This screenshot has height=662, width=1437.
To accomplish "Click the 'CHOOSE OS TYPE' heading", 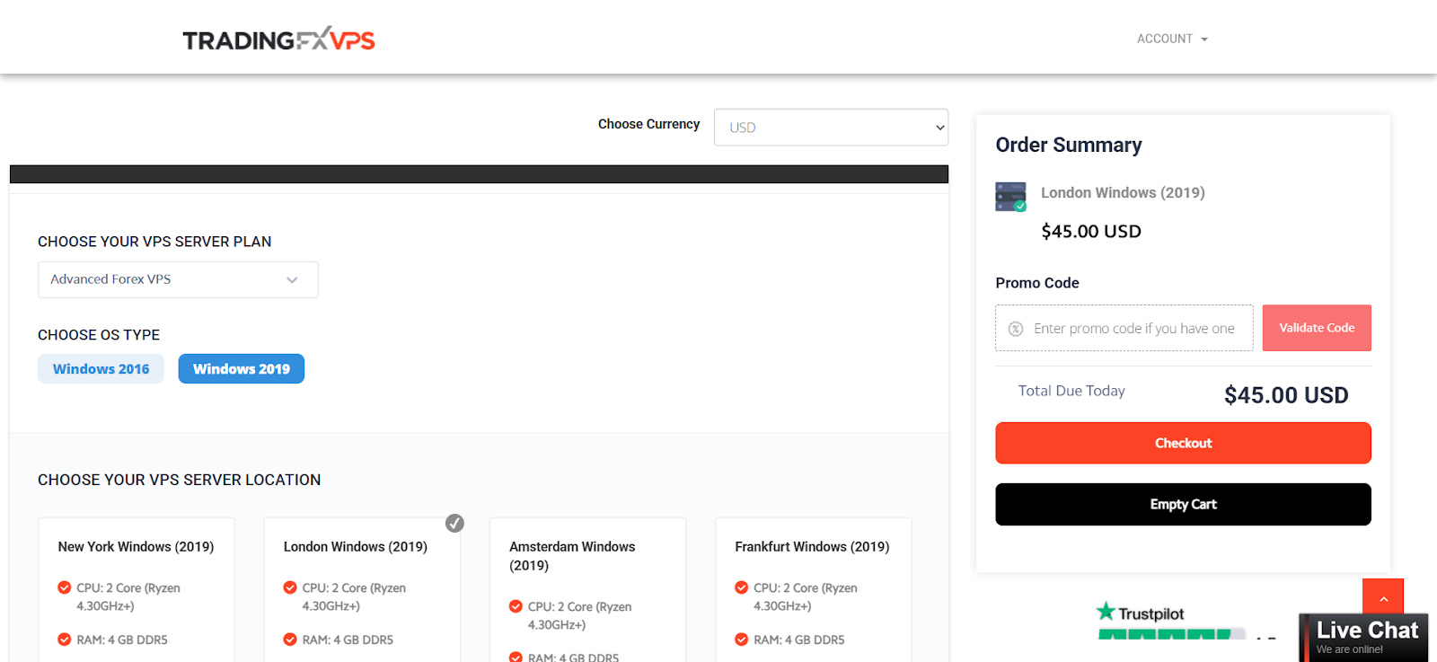I will [x=99, y=335].
